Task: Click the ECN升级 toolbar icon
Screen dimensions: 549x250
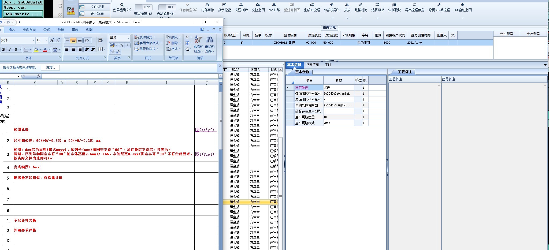Action: (x=274, y=5)
